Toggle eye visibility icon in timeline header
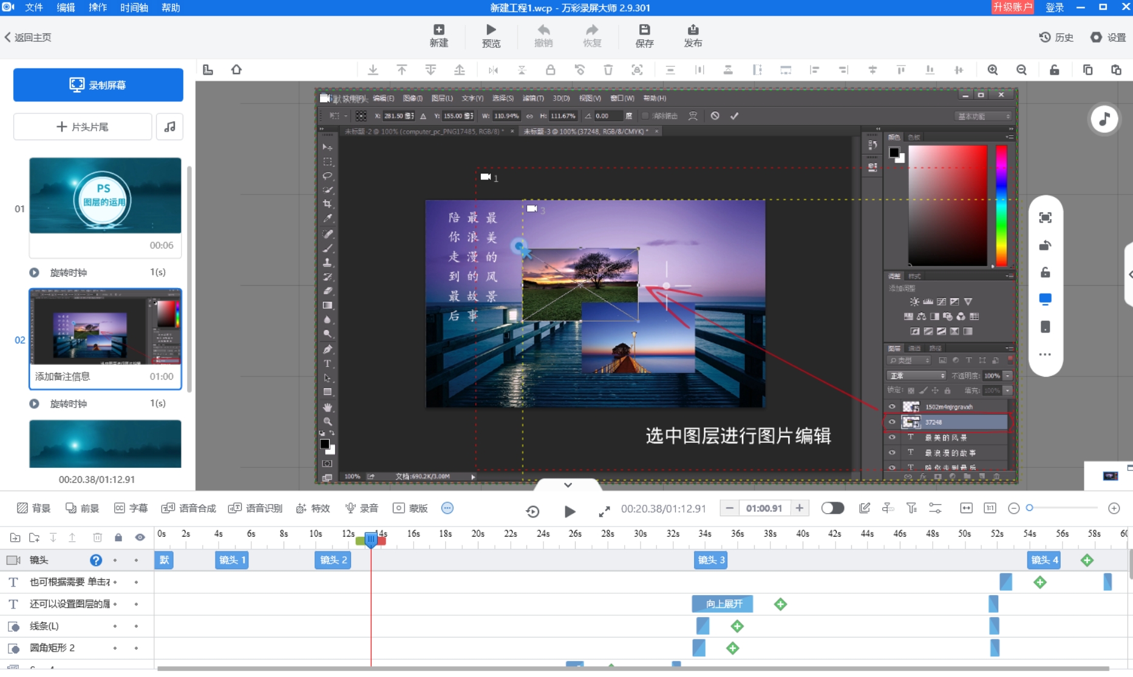Image resolution: width=1133 pixels, height=677 pixels. 140,537
